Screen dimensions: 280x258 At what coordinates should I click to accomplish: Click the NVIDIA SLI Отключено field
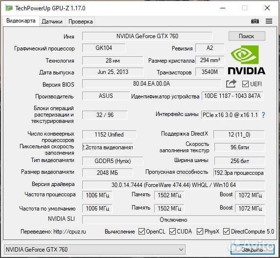(173, 220)
